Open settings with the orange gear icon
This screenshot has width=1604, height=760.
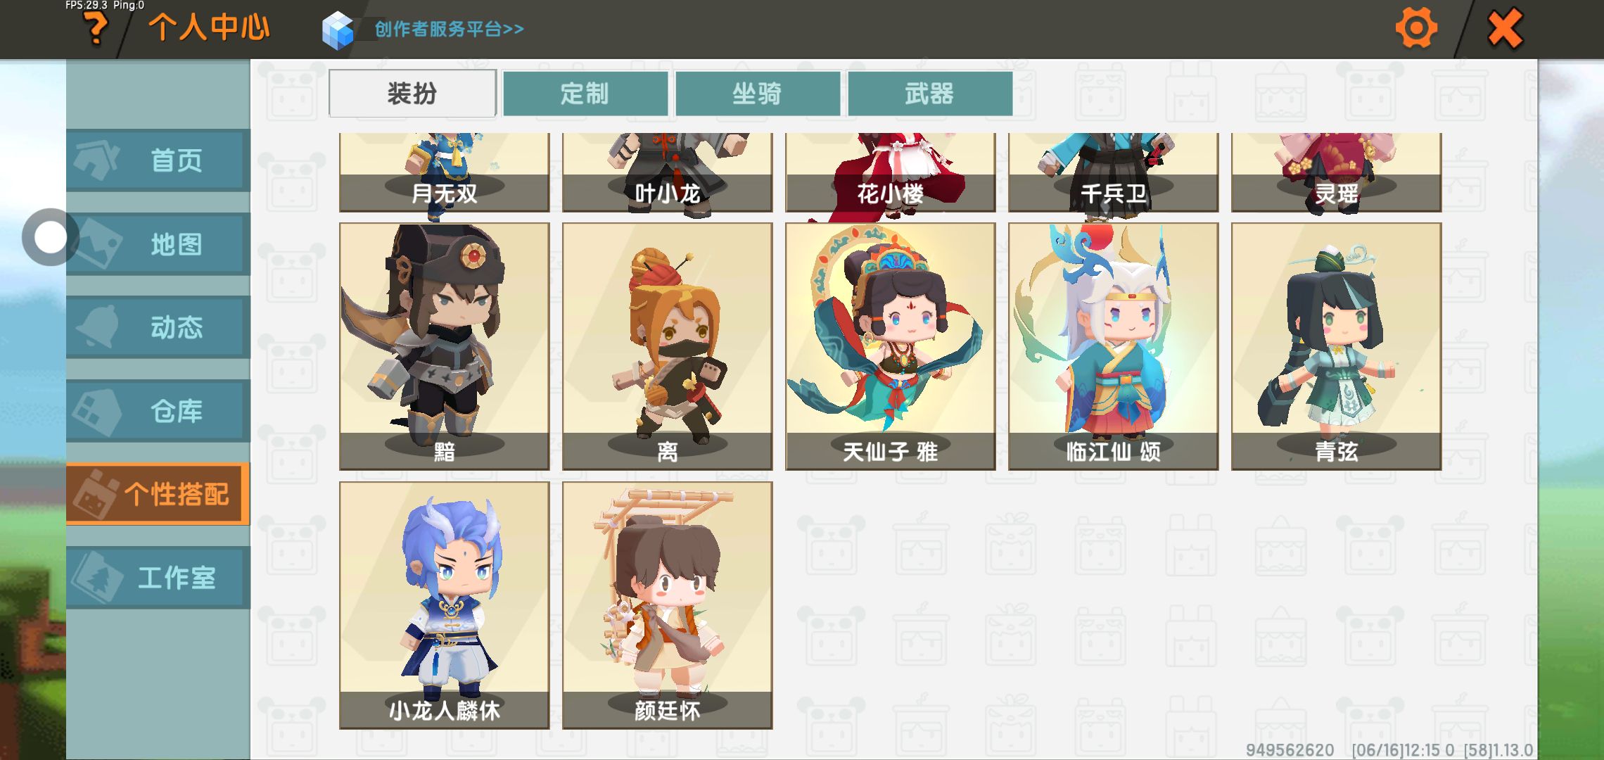pyautogui.click(x=1415, y=28)
